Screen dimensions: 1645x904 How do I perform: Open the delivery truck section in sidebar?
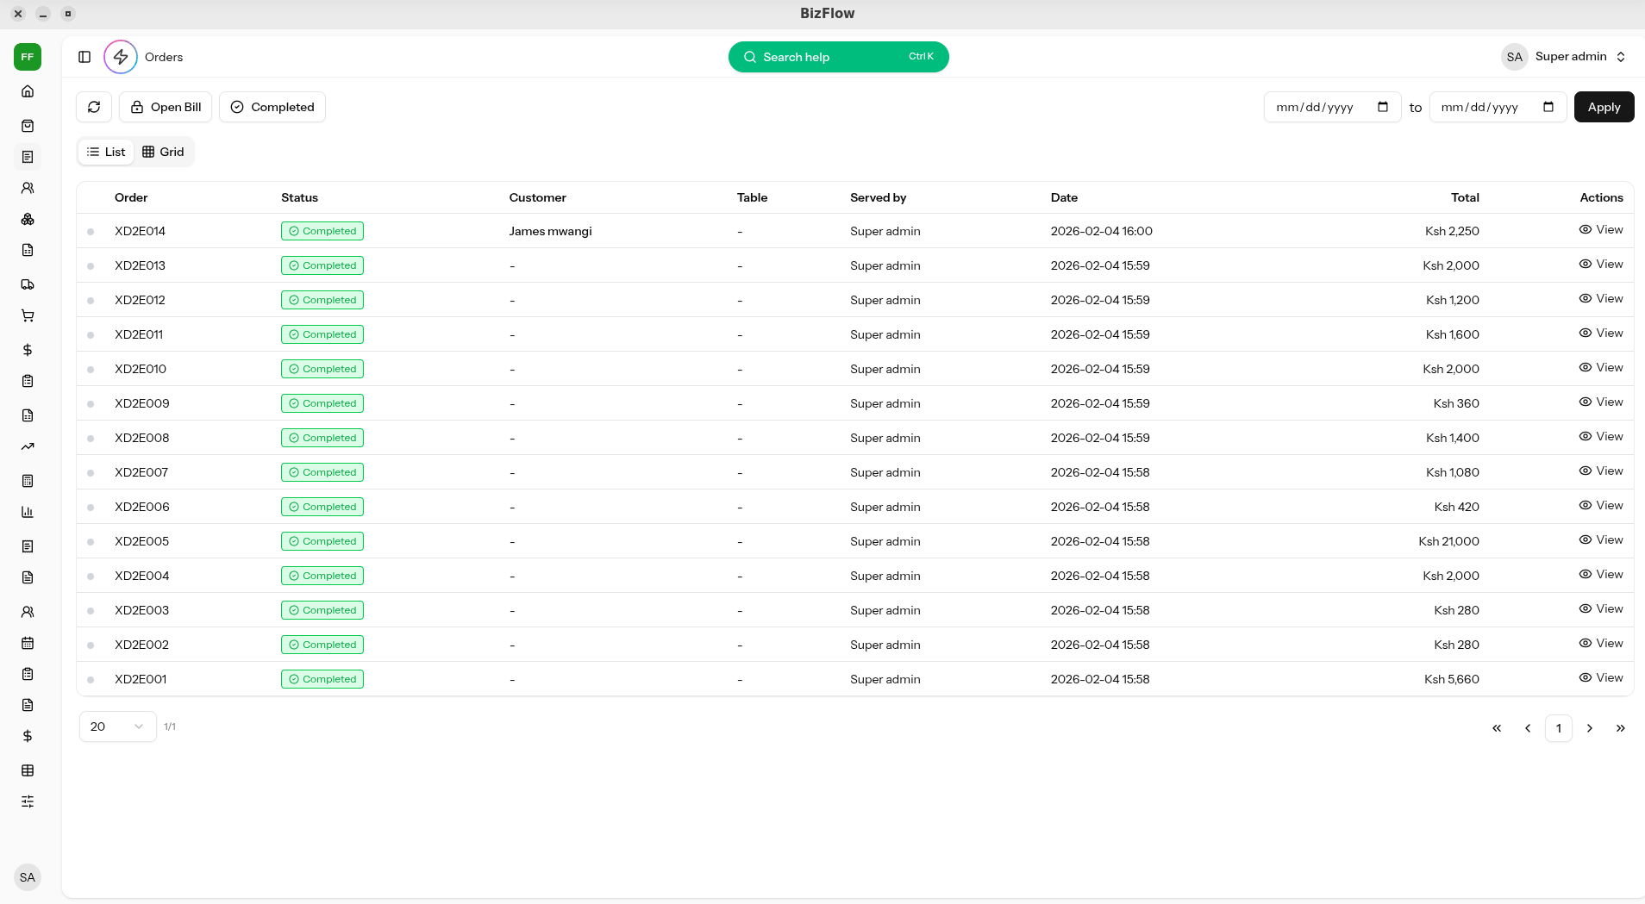(x=28, y=284)
